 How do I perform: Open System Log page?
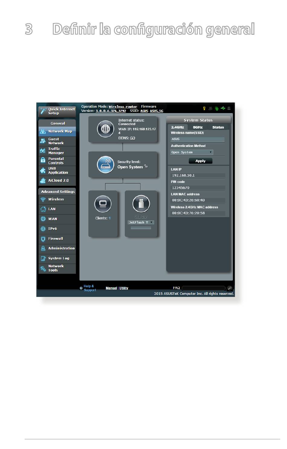click(57, 259)
